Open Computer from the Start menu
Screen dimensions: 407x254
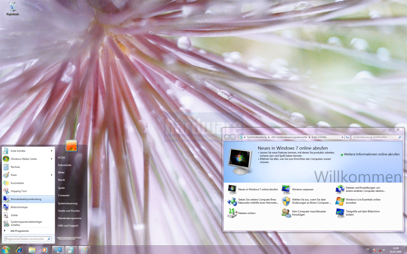[x=64, y=195]
